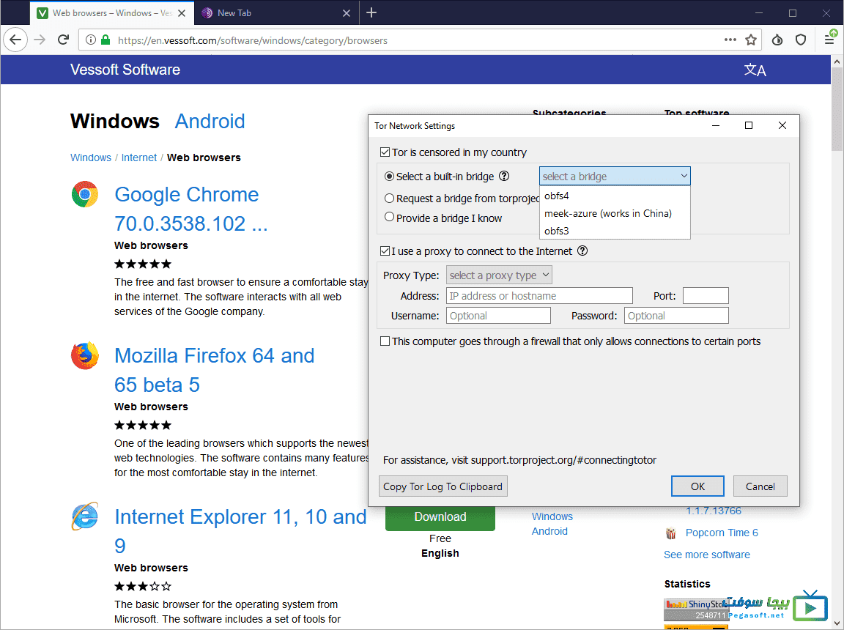
Task: Open a new tab with plus button
Action: pyautogui.click(x=371, y=12)
